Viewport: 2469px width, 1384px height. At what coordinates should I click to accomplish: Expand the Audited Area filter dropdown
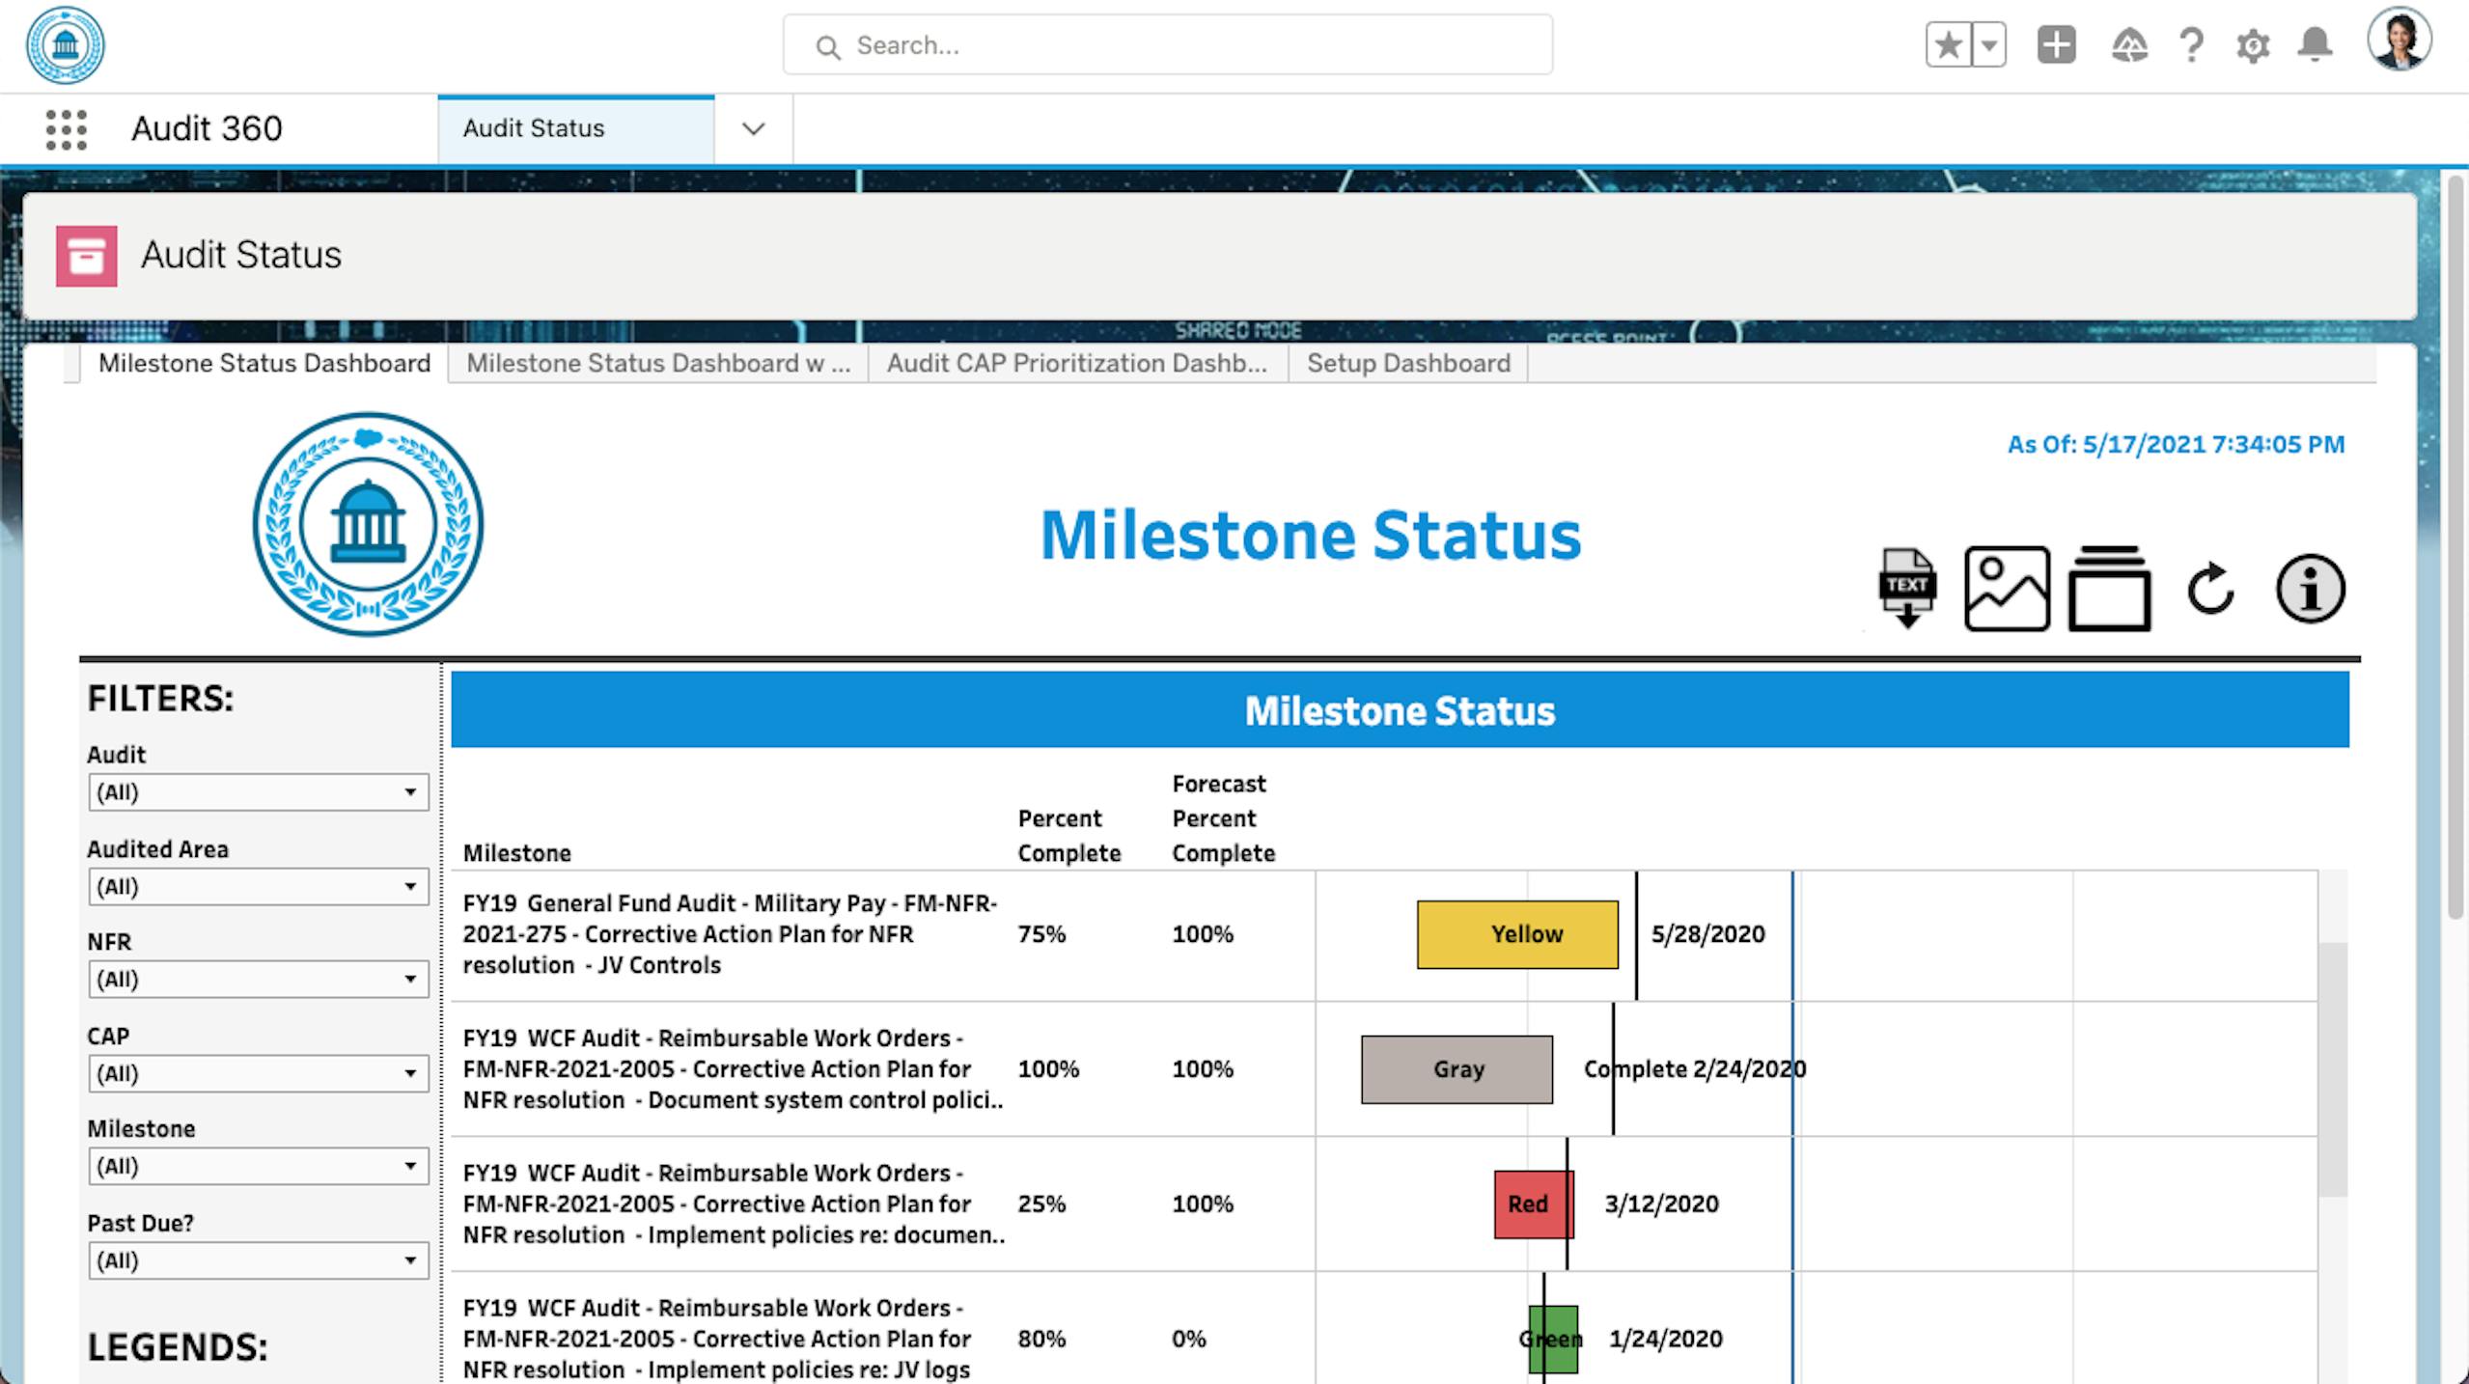tap(258, 886)
